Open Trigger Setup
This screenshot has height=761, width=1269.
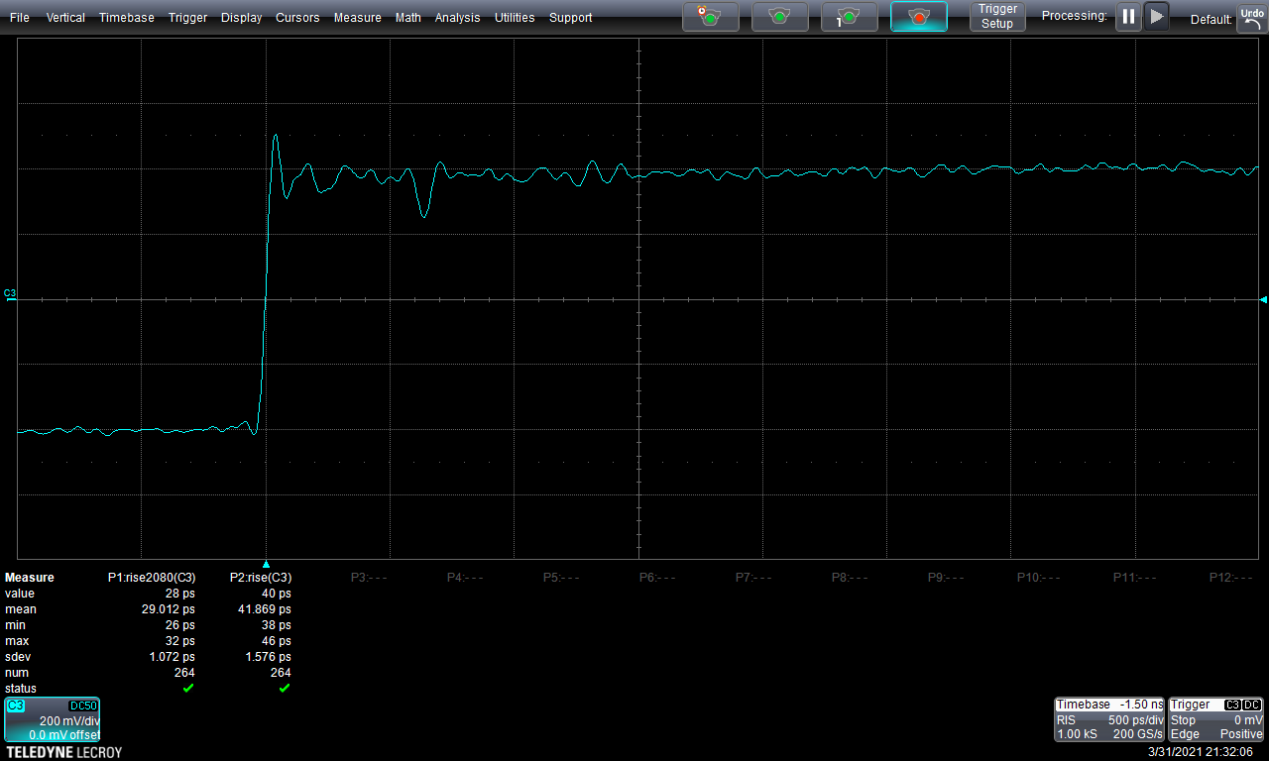pos(997,17)
